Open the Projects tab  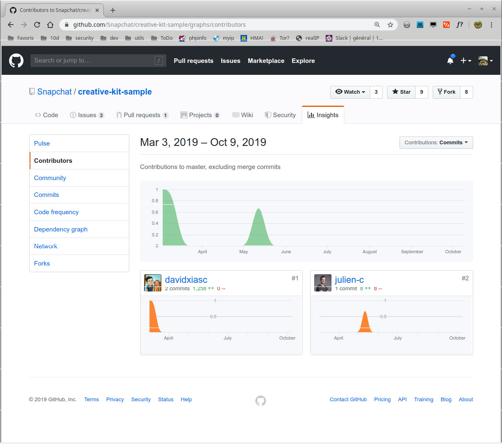[200, 115]
